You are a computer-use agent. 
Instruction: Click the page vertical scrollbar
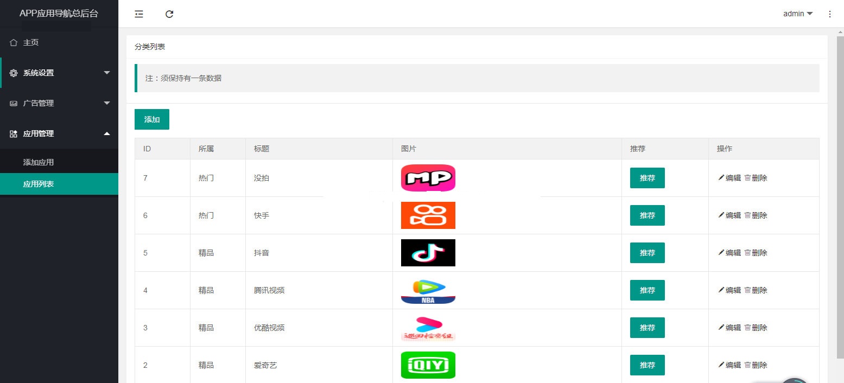pyautogui.click(x=840, y=195)
